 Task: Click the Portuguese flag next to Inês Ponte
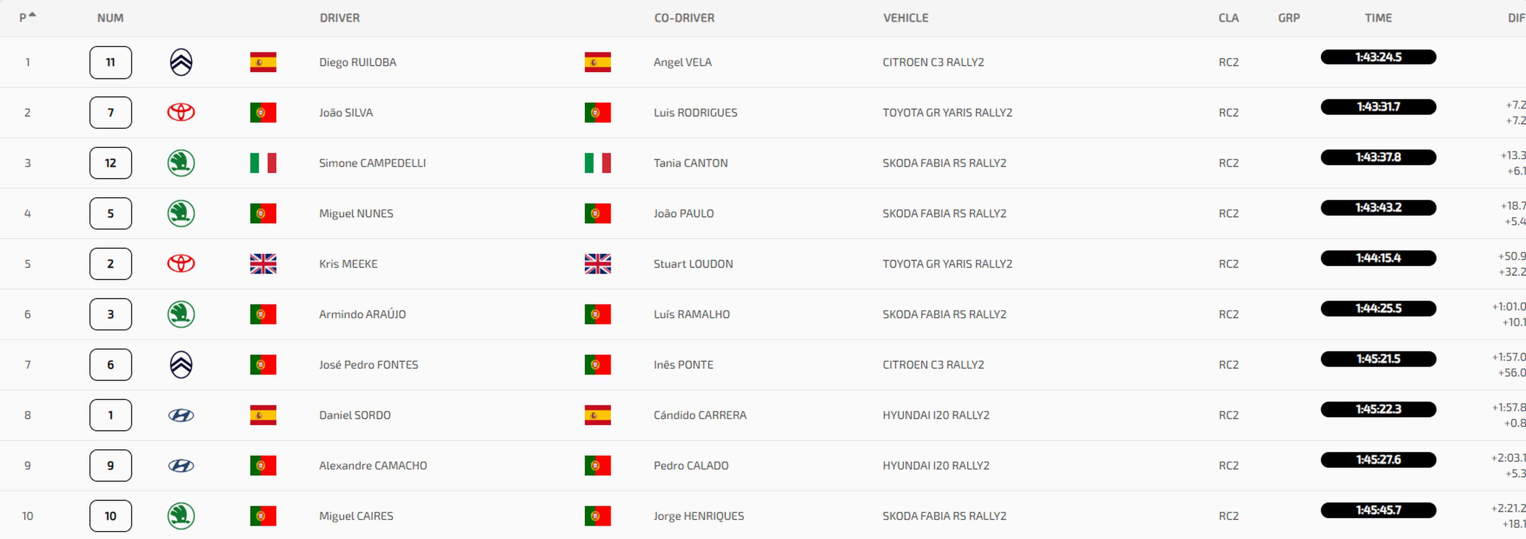tap(597, 365)
